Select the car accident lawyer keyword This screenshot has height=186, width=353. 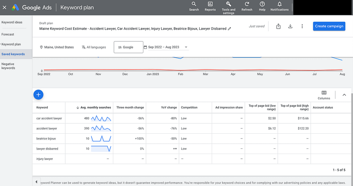[49, 118]
